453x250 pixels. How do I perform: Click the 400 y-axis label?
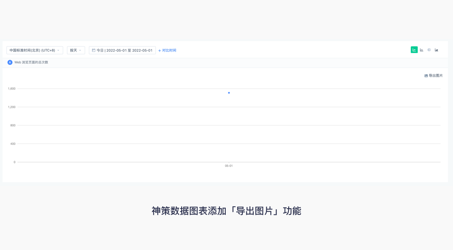tap(13, 144)
